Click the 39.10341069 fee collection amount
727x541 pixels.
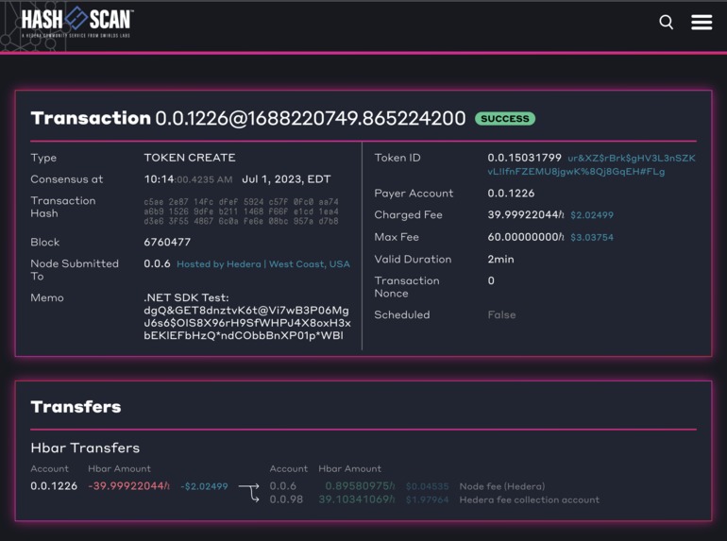[x=357, y=499]
